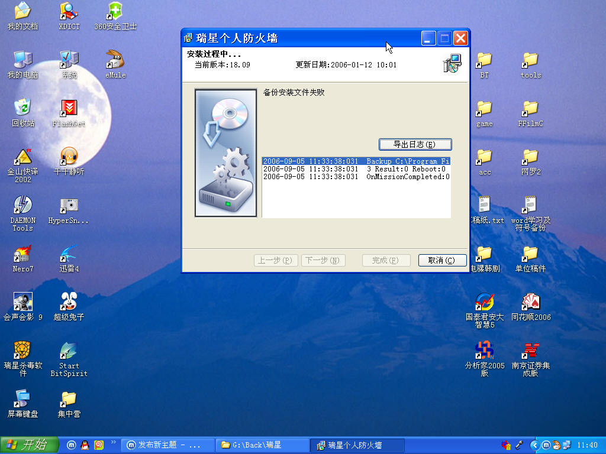
Task: Select the 超级兔子 rabbit icon
Action: tap(69, 307)
